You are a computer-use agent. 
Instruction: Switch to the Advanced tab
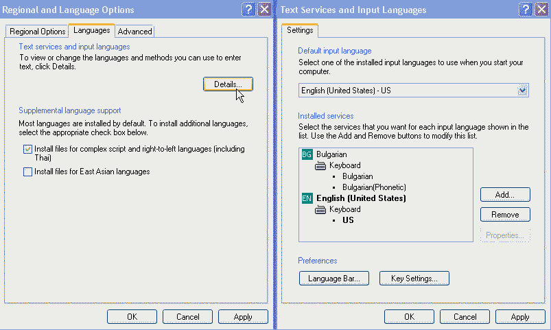point(134,32)
